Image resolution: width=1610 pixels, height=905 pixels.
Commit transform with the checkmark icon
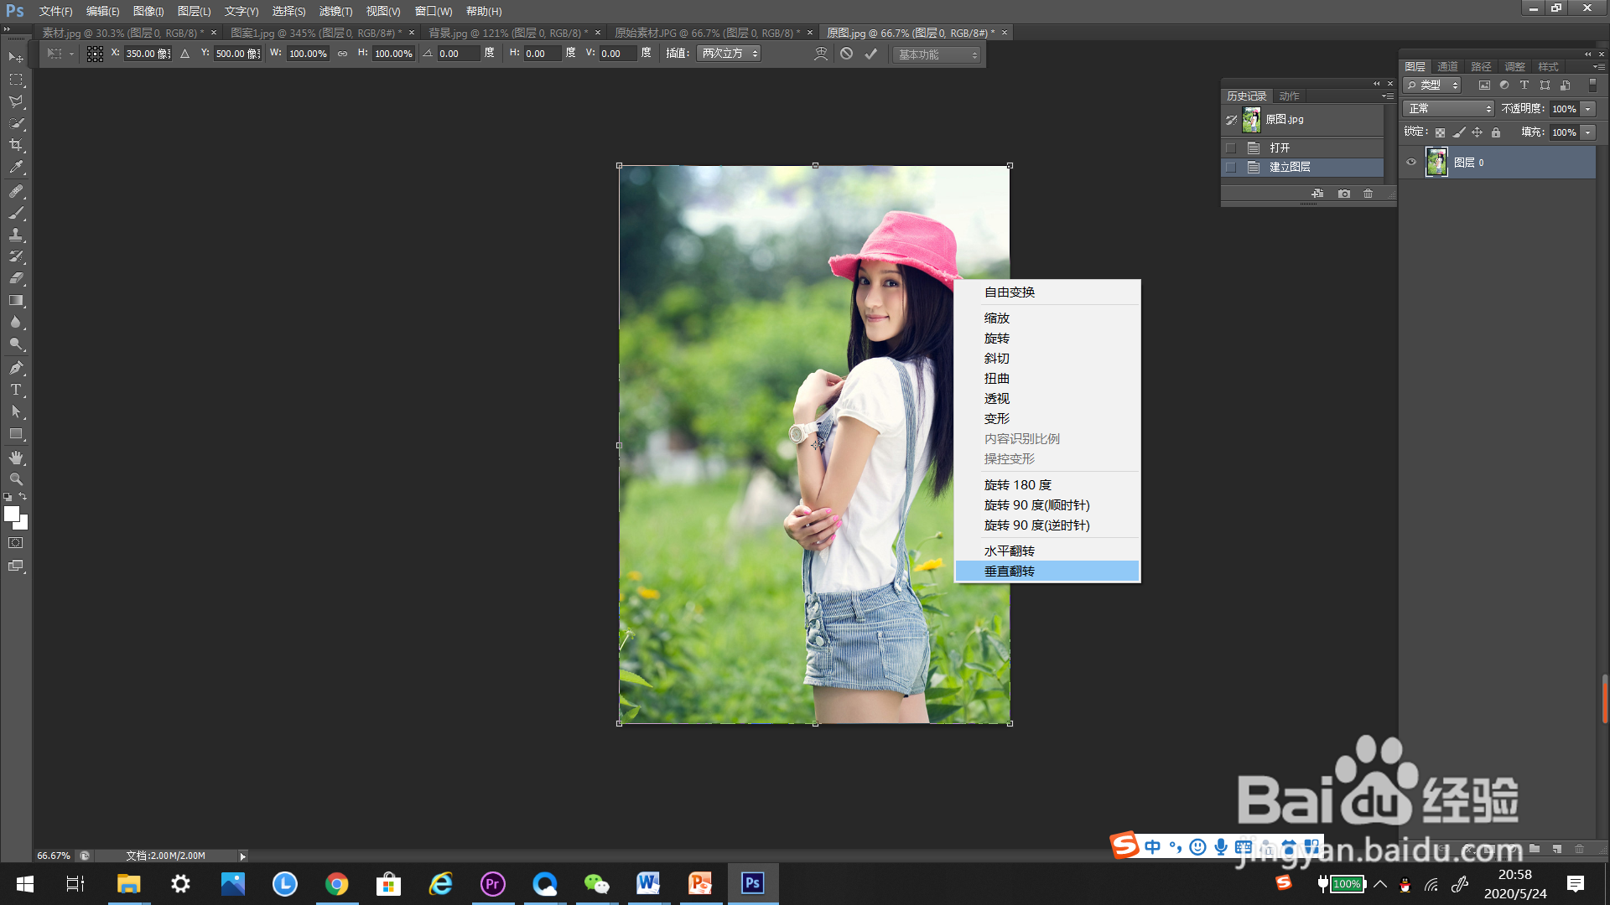[x=871, y=54]
